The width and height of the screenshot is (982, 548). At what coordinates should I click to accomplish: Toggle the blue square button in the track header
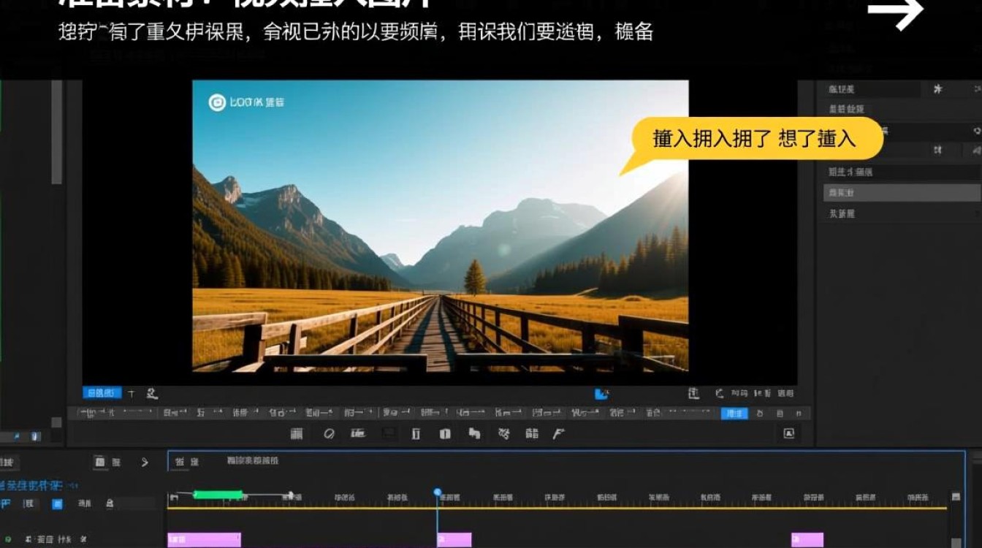click(57, 503)
